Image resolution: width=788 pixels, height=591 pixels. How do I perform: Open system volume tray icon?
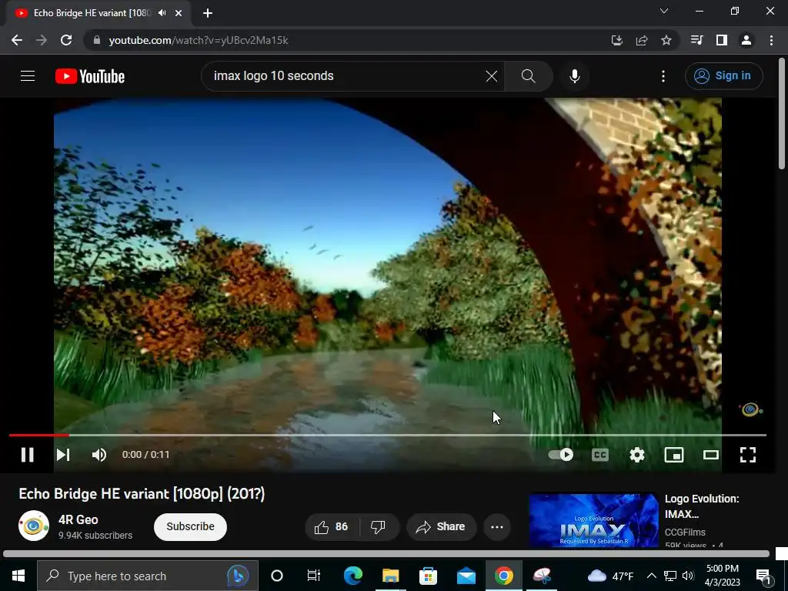(688, 576)
